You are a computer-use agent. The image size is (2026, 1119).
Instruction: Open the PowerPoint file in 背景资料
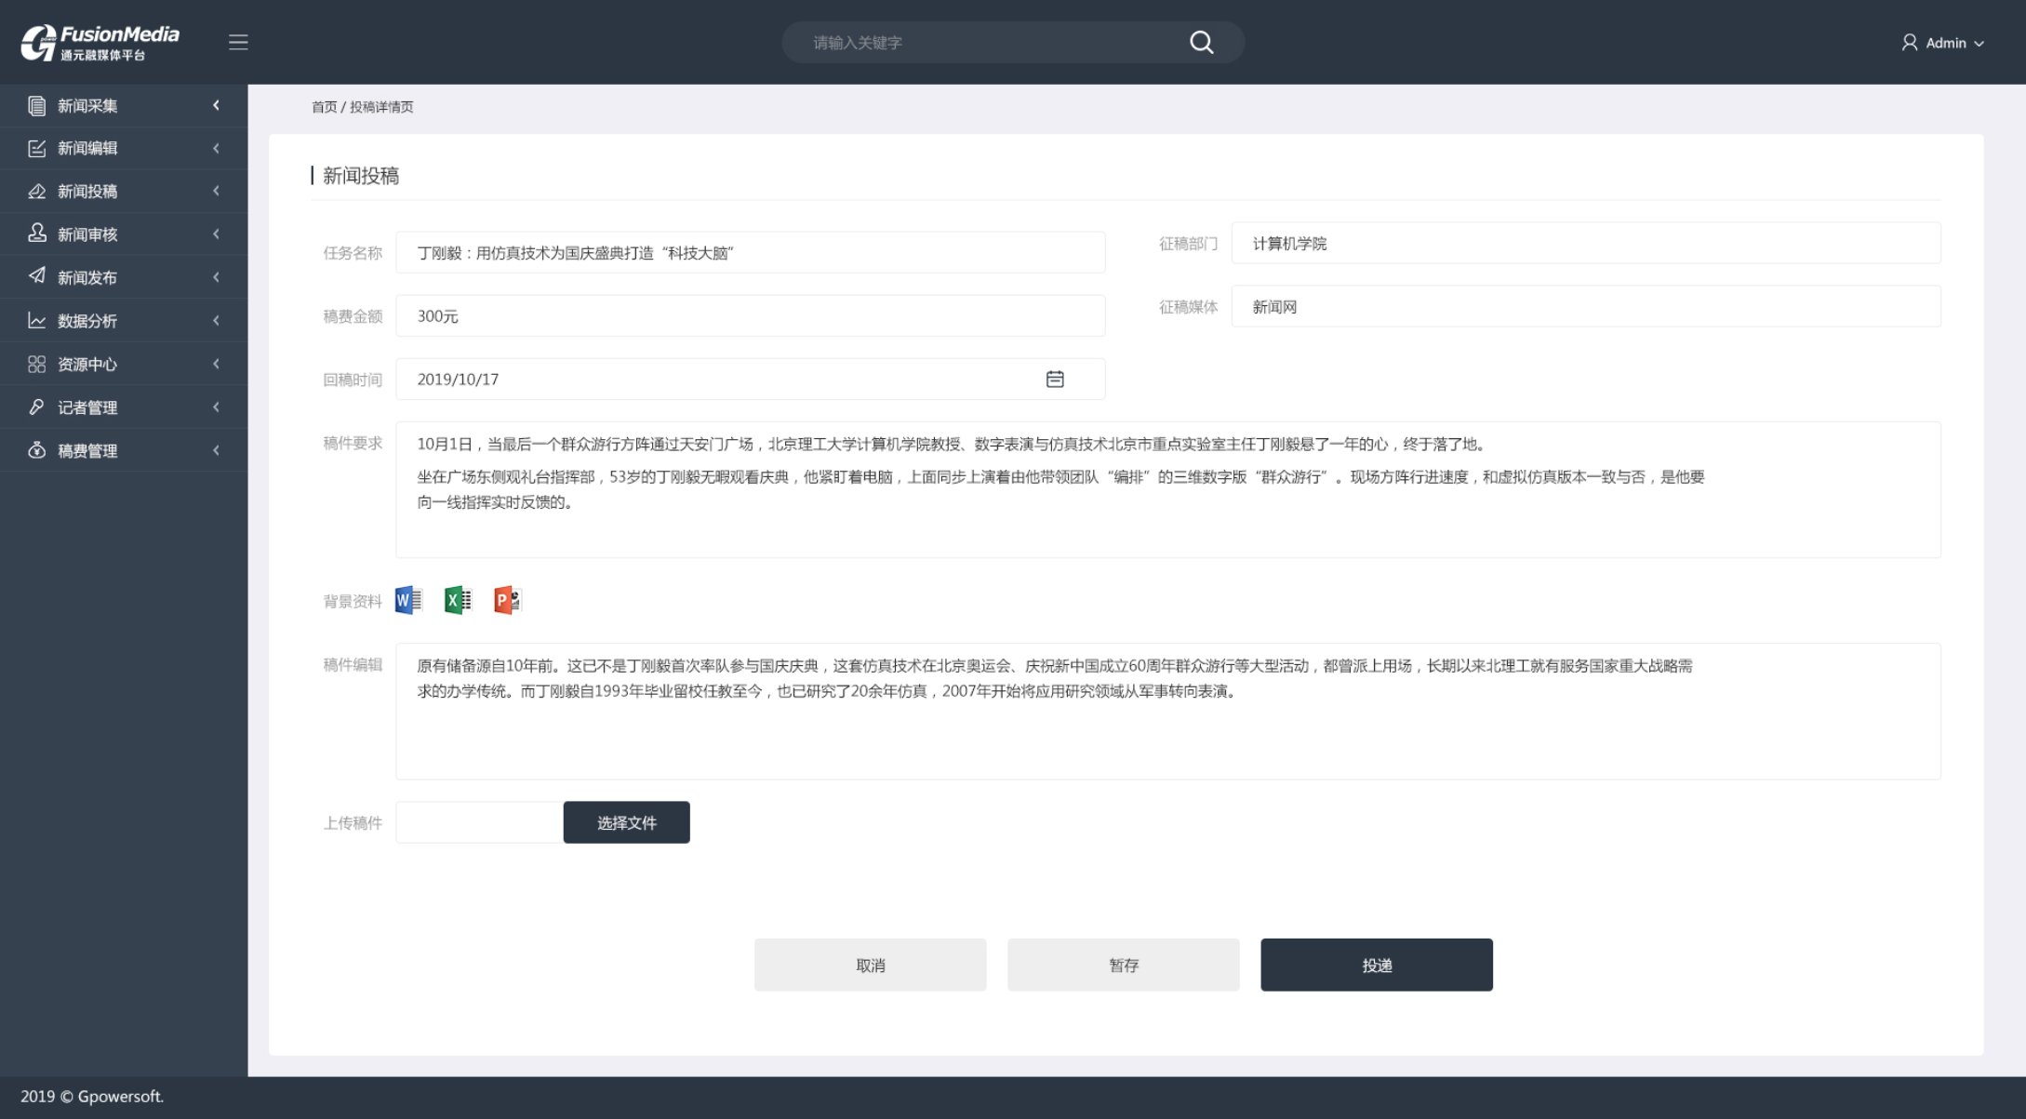pos(506,599)
